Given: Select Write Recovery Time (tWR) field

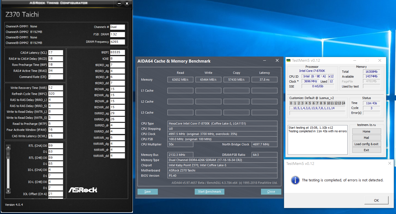Looking at the screenshot, I should pos(56,88).
